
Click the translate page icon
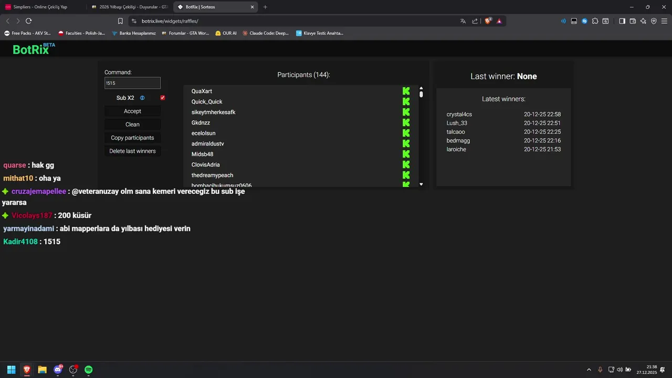tap(463, 21)
